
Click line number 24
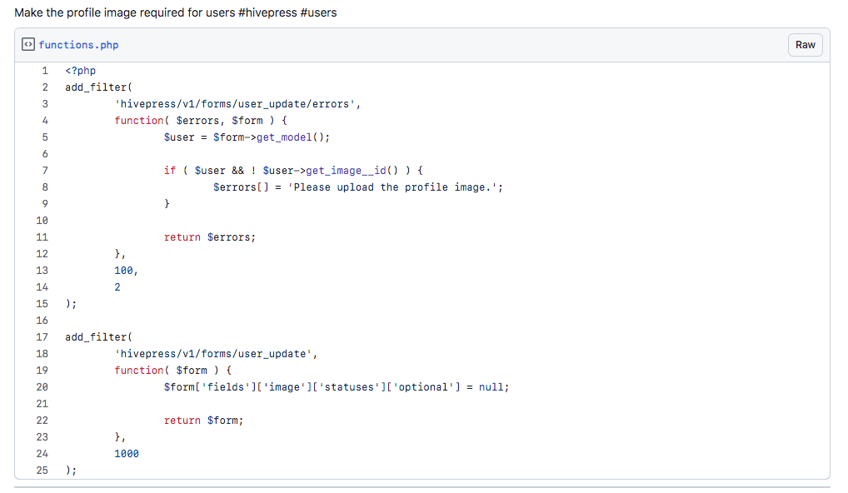tap(42, 454)
